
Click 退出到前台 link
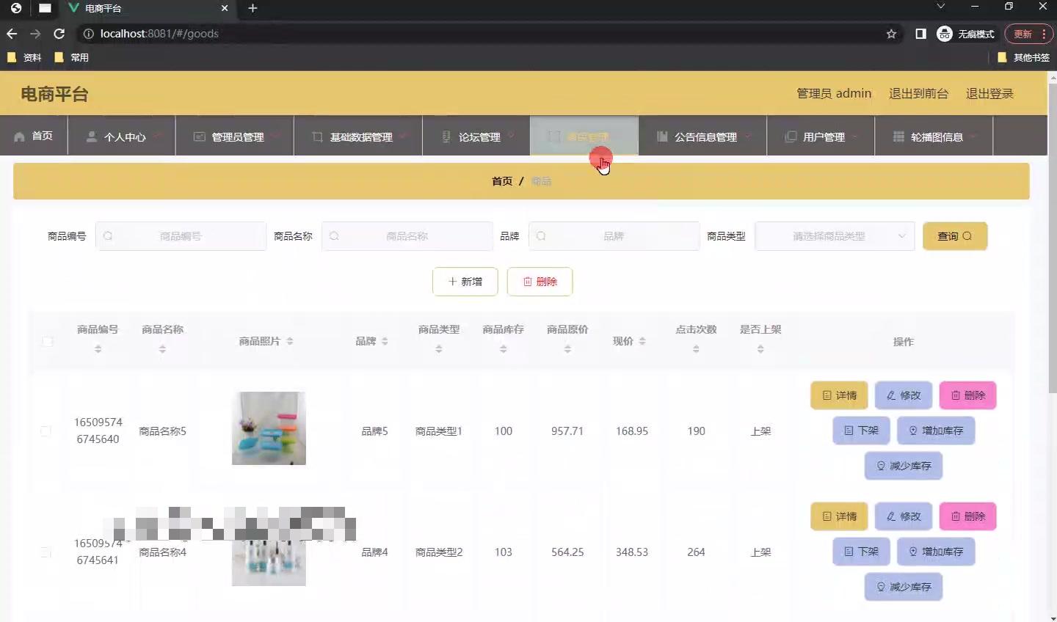(x=918, y=94)
